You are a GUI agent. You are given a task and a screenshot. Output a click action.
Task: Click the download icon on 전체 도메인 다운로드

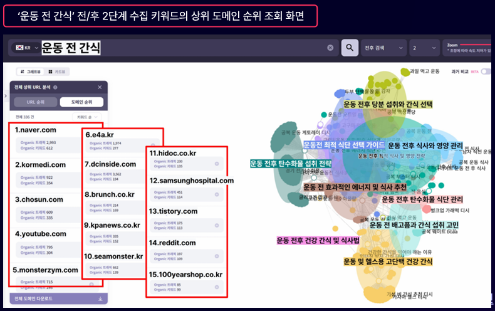point(100,299)
